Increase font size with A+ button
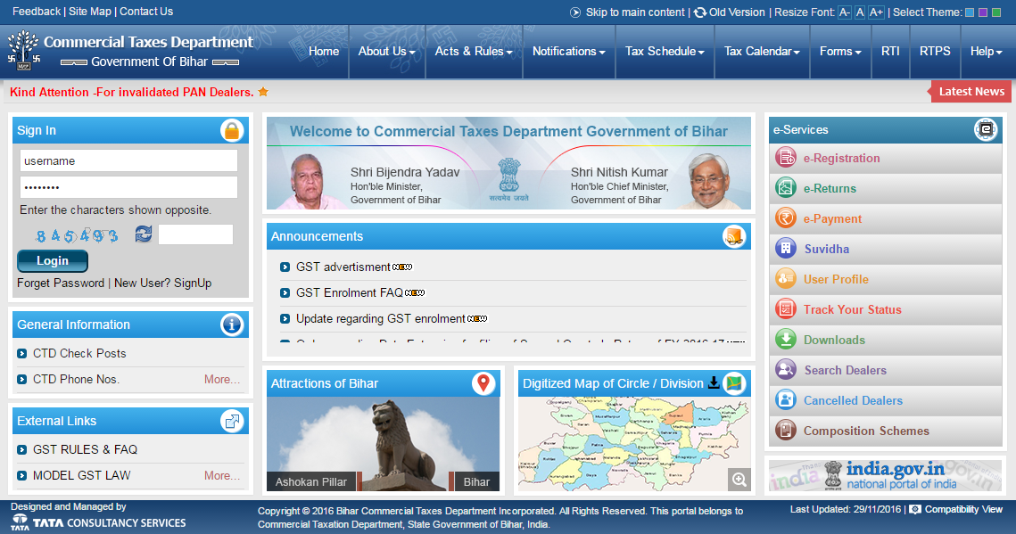 (876, 12)
